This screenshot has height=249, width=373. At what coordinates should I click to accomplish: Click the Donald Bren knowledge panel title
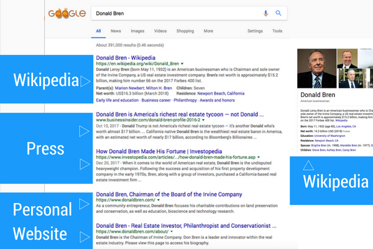318,95
